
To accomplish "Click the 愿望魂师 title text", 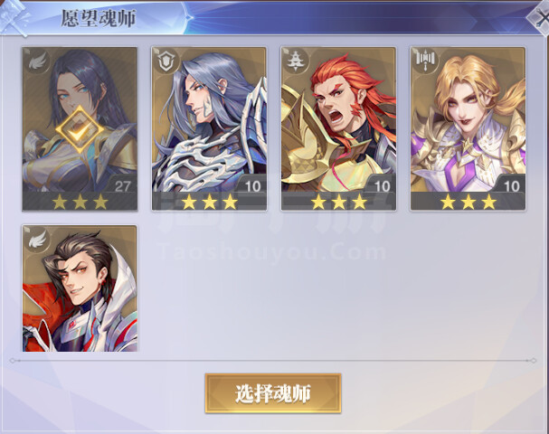I will click(x=99, y=18).
